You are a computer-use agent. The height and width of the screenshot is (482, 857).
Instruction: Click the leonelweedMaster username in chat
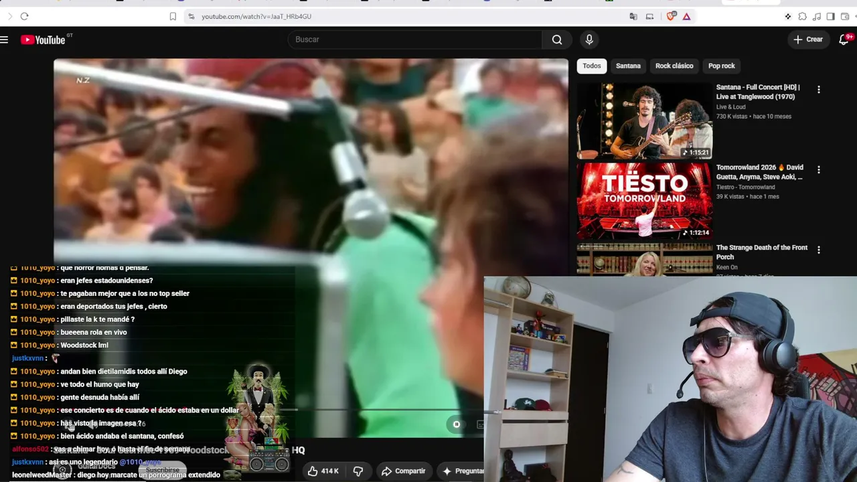[x=42, y=475]
